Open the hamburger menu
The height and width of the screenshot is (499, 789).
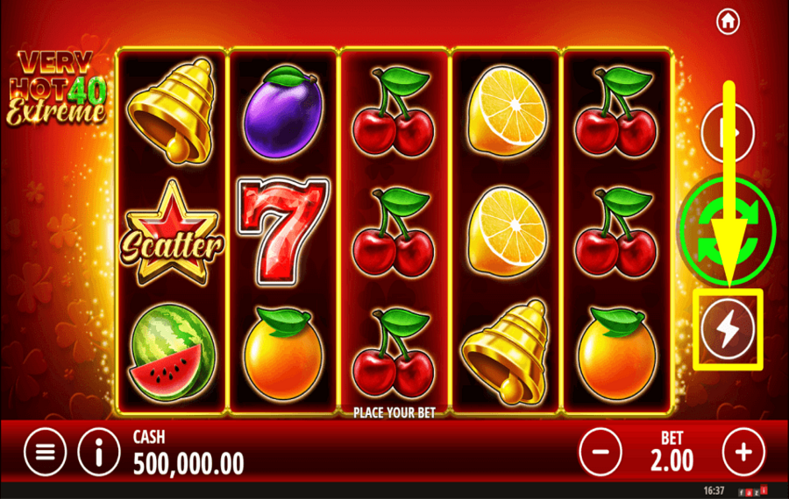tap(46, 453)
